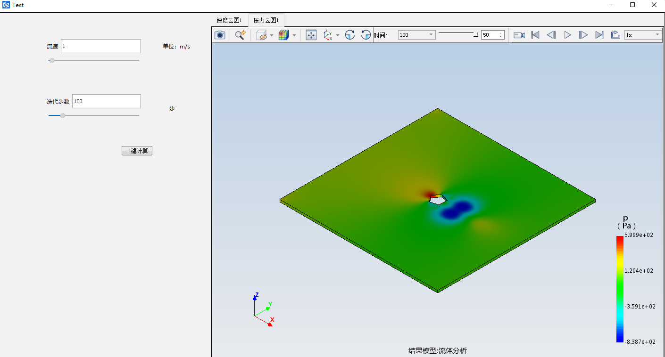Image resolution: width=665 pixels, height=357 pixels.
Task: Click the pressure color legend bar
Action: point(620,289)
